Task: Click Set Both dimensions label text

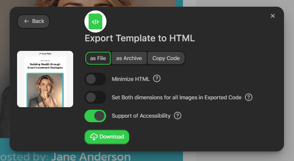Action: click(x=176, y=98)
